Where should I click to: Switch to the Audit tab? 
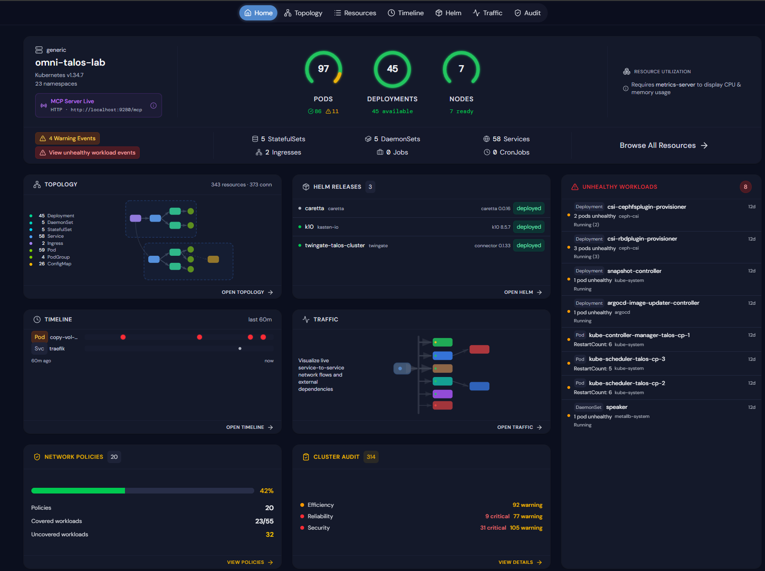[x=527, y=13]
